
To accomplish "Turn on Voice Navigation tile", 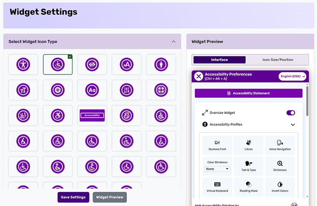I will click(280, 145).
